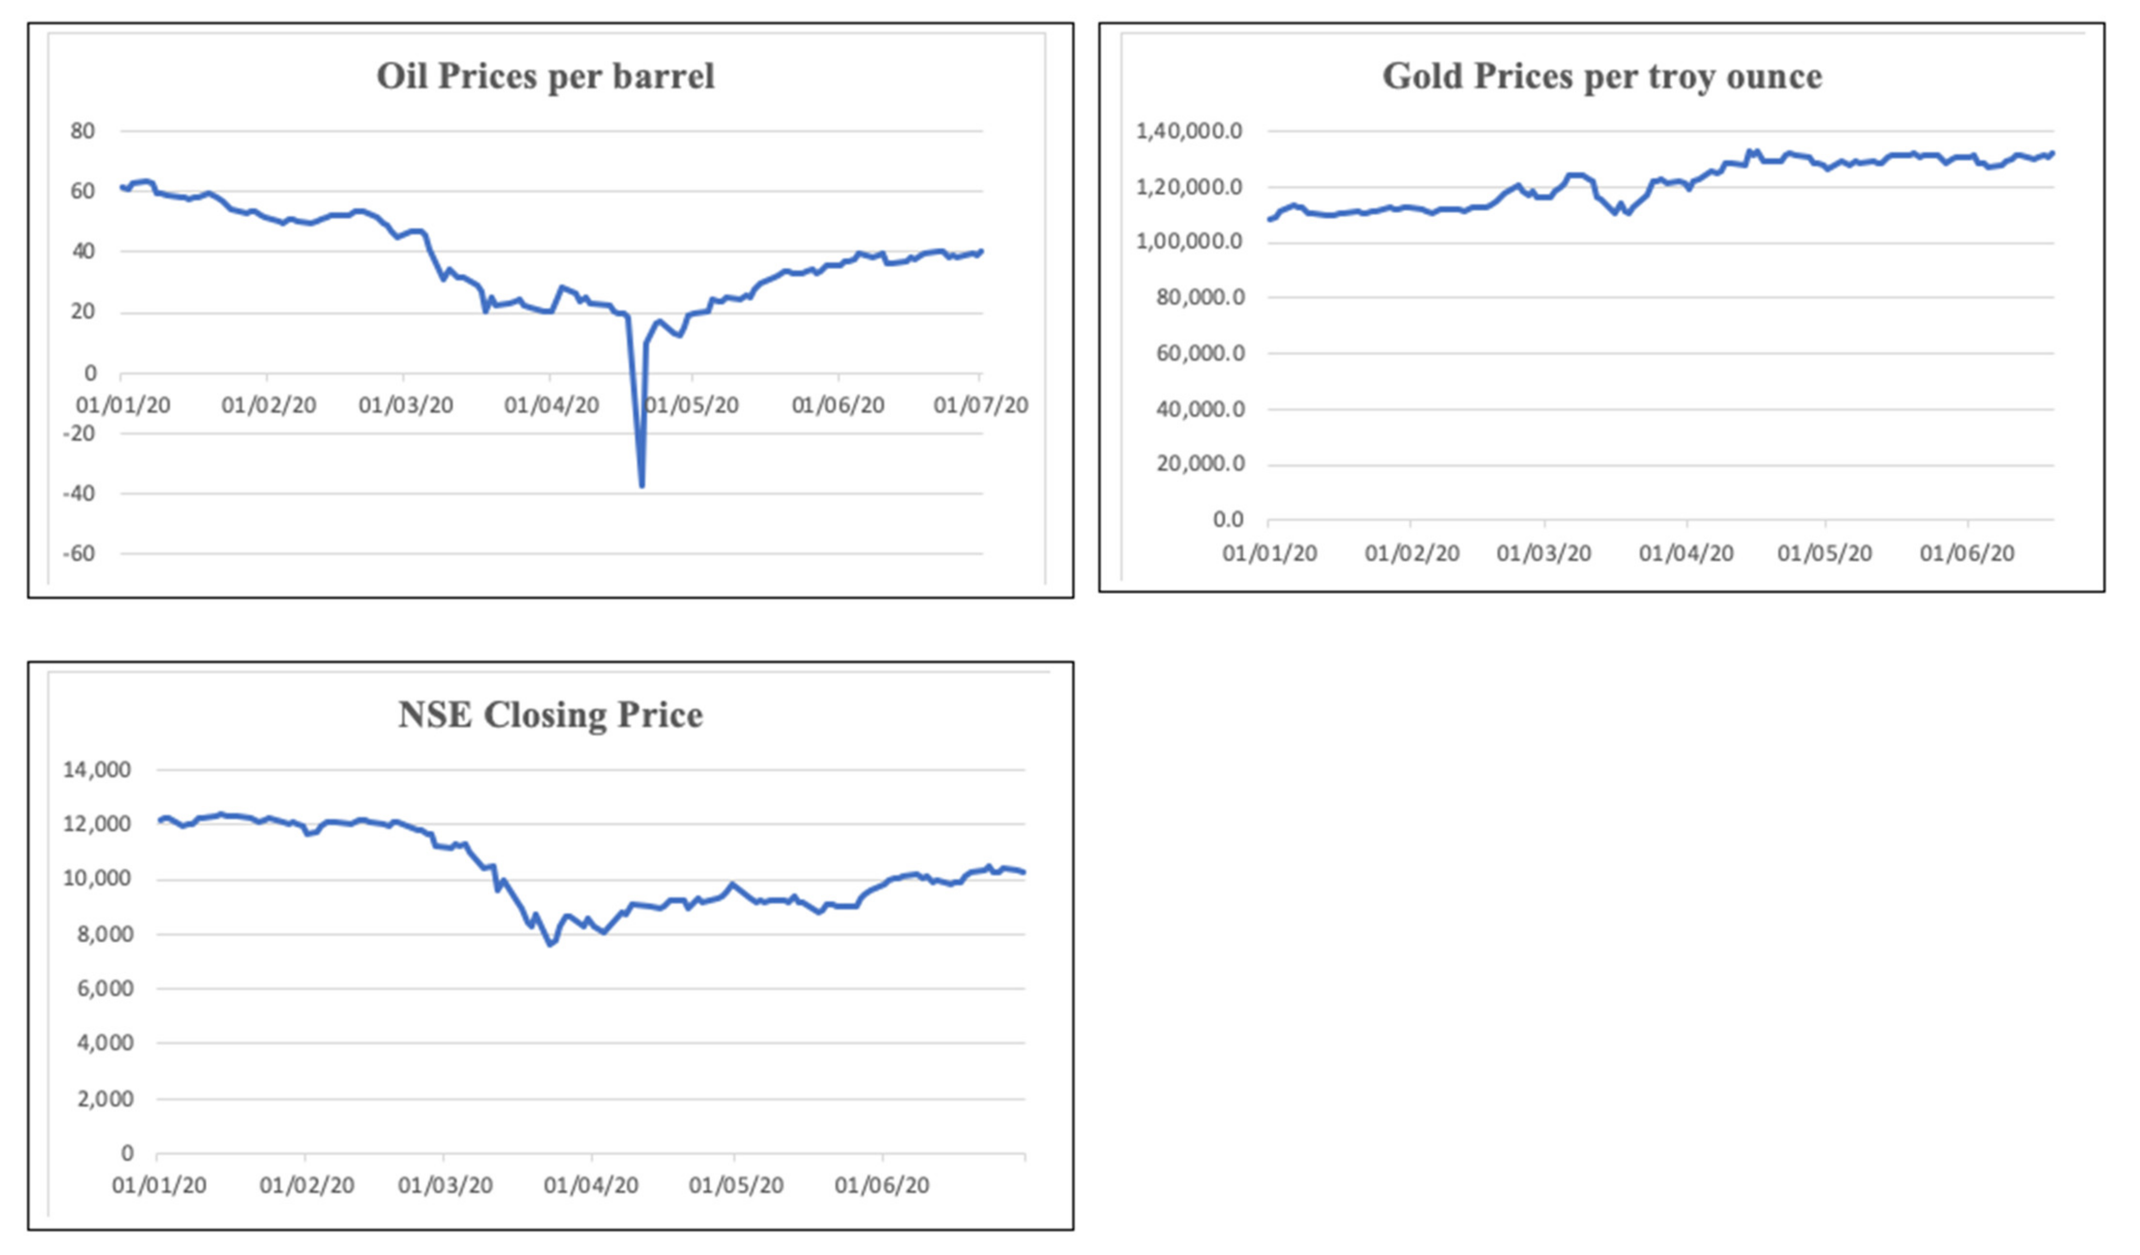Select the "01/02/20" date label on the oil chart
Screen dimensions: 2140x1255
click(x=269, y=406)
